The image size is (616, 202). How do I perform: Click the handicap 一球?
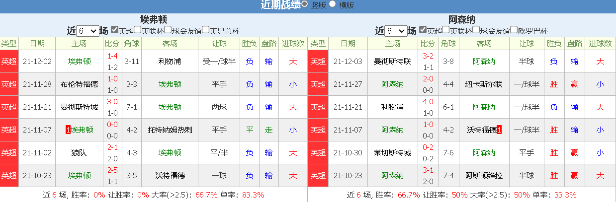pyautogui.click(x=219, y=176)
